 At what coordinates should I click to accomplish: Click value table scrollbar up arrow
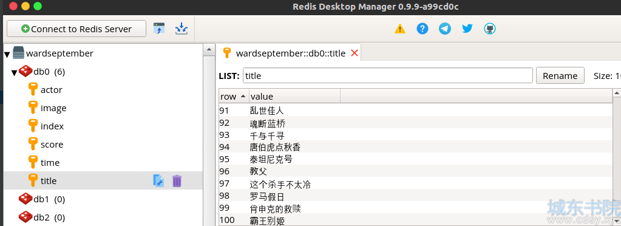click(617, 93)
